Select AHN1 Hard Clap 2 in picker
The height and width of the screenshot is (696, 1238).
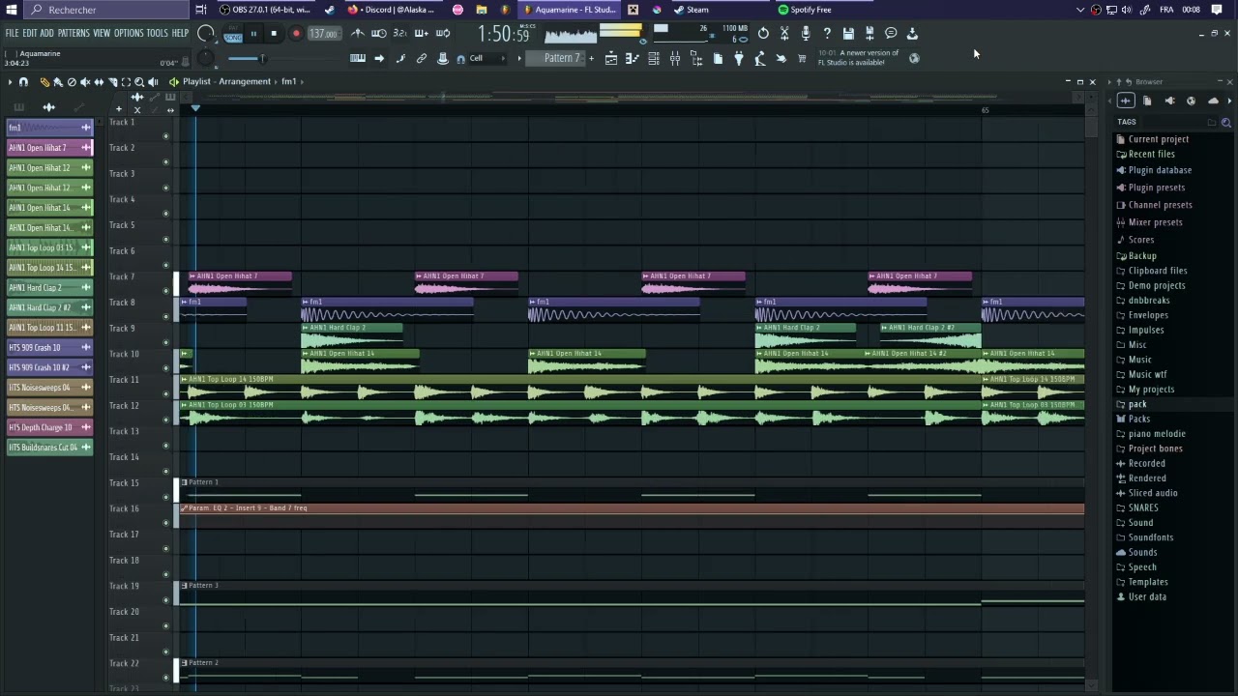pyautogui.click(x=49, y=288)
